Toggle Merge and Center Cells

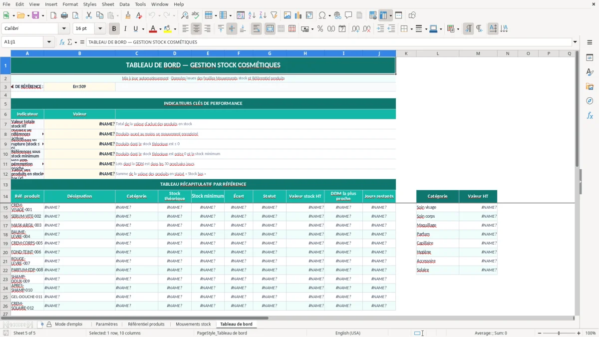(x=270, y=29)
